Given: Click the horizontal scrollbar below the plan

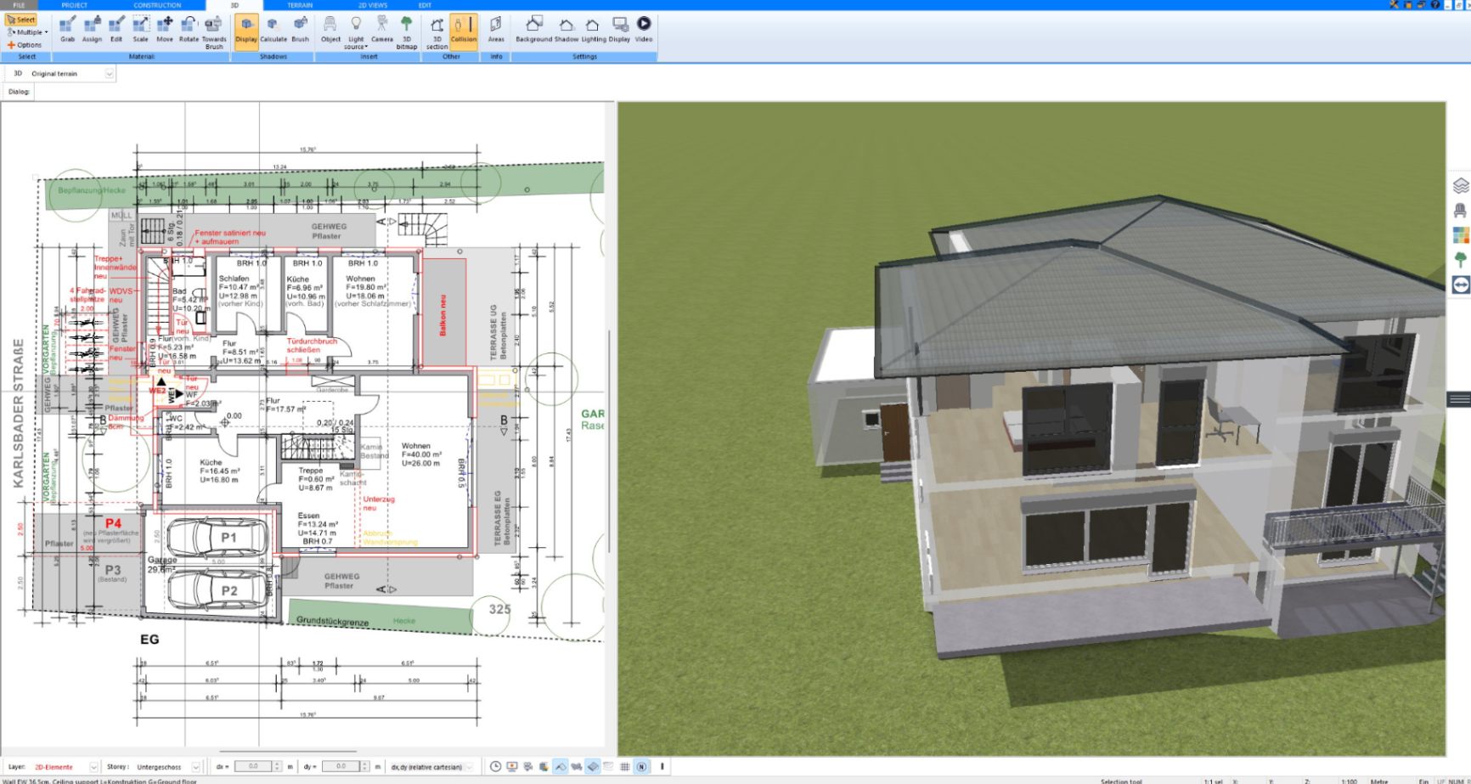Looking at the screenshot, I should point(288,751).
